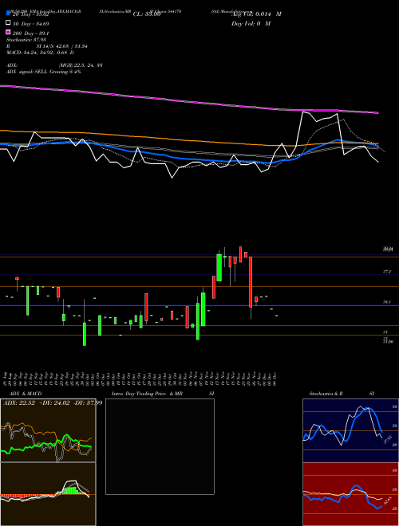Click the 'Day Vol: 0 M' label
This screenshot has height=526, width=399.
pyautogui.click(x=251, y=23)
